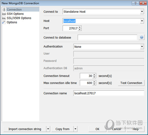Expand the Host dropdown arrow
148x135 pixels.
142,21
